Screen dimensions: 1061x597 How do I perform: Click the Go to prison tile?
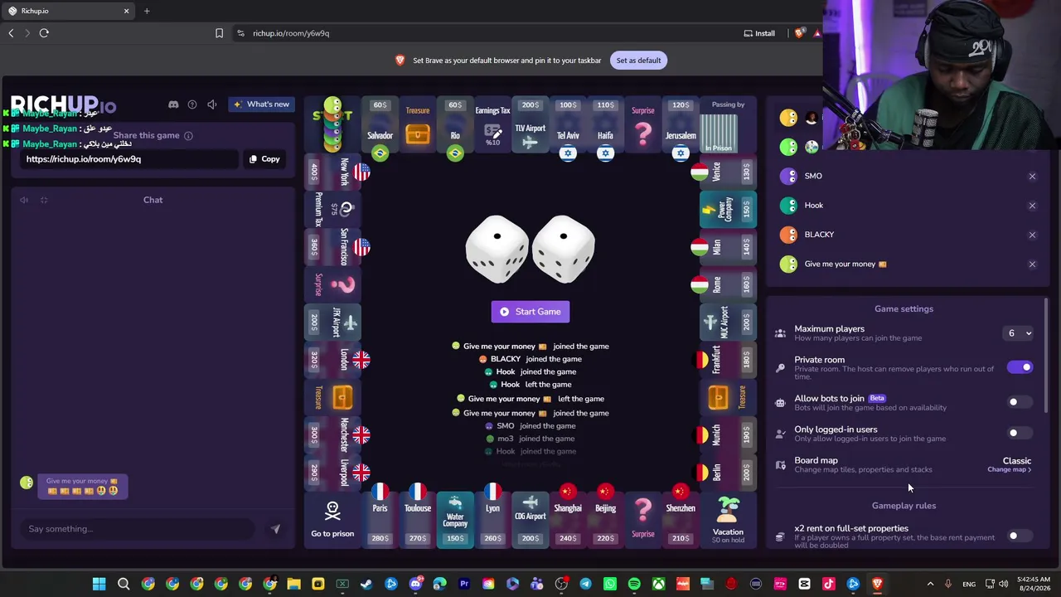332,520
